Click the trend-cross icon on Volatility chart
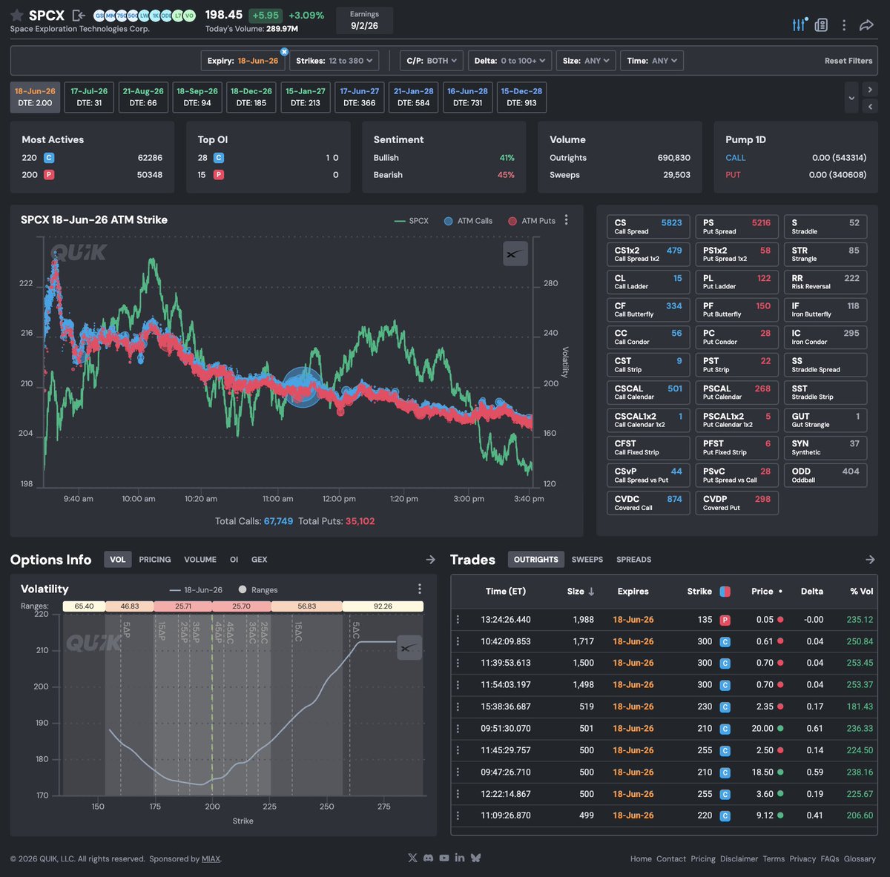This screenshot has width=890, height=877. (x=409, y=647)
